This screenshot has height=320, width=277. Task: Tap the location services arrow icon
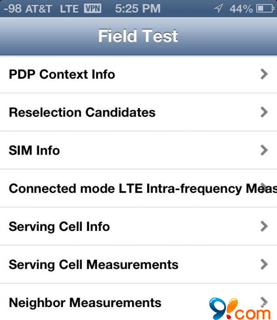pos(218,8)
